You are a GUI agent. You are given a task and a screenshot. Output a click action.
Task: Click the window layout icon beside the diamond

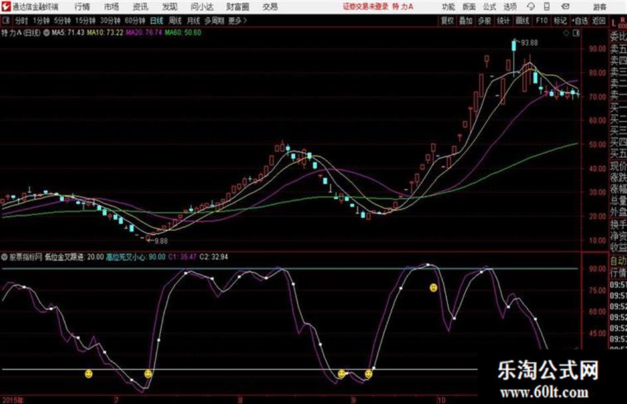pyautogui.click(x=576, y=33)
